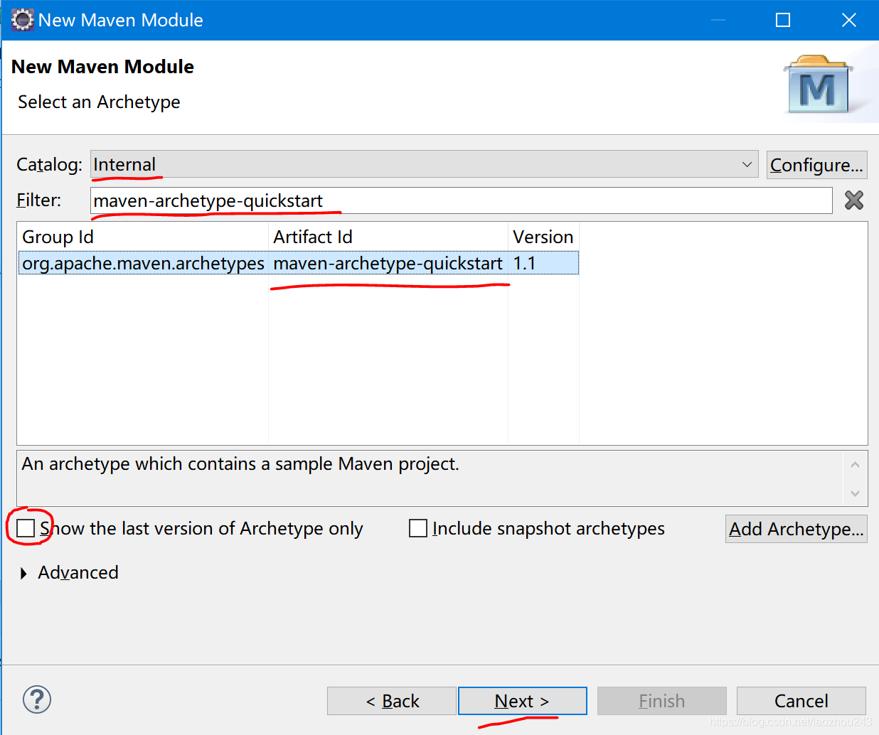Enable Include snapshot archetypes checkbox
The height and width of the screenshot is (735, 879).
click(x=418, y=528)
